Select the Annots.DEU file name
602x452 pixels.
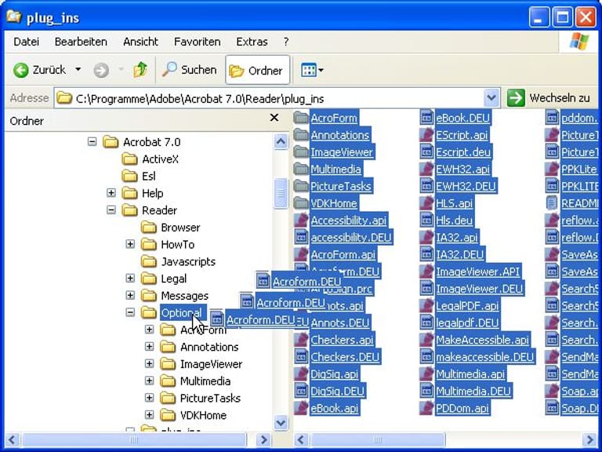click(x=340, y=323)
